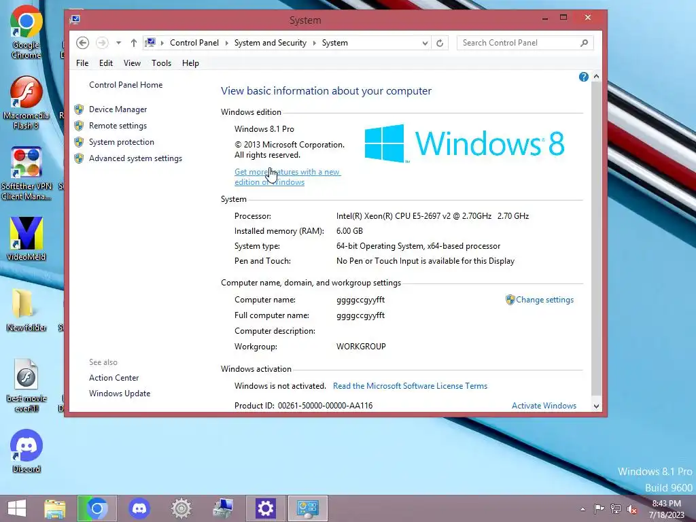Screen dimensions: 696x522
Task: Click Change settings for computer name
Action: pos(544,300)
